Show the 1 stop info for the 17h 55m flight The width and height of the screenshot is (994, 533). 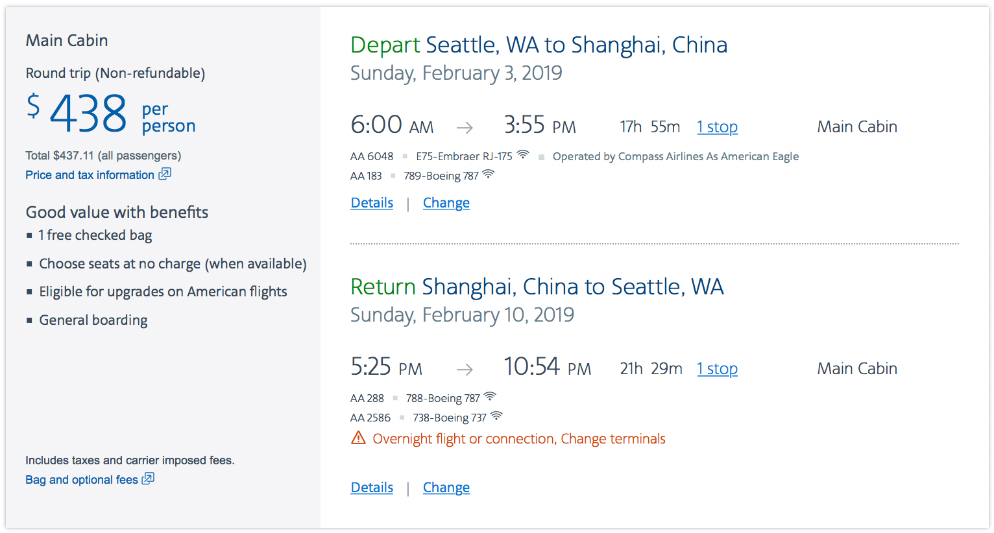pyautogui.click(x=717, y=127)
